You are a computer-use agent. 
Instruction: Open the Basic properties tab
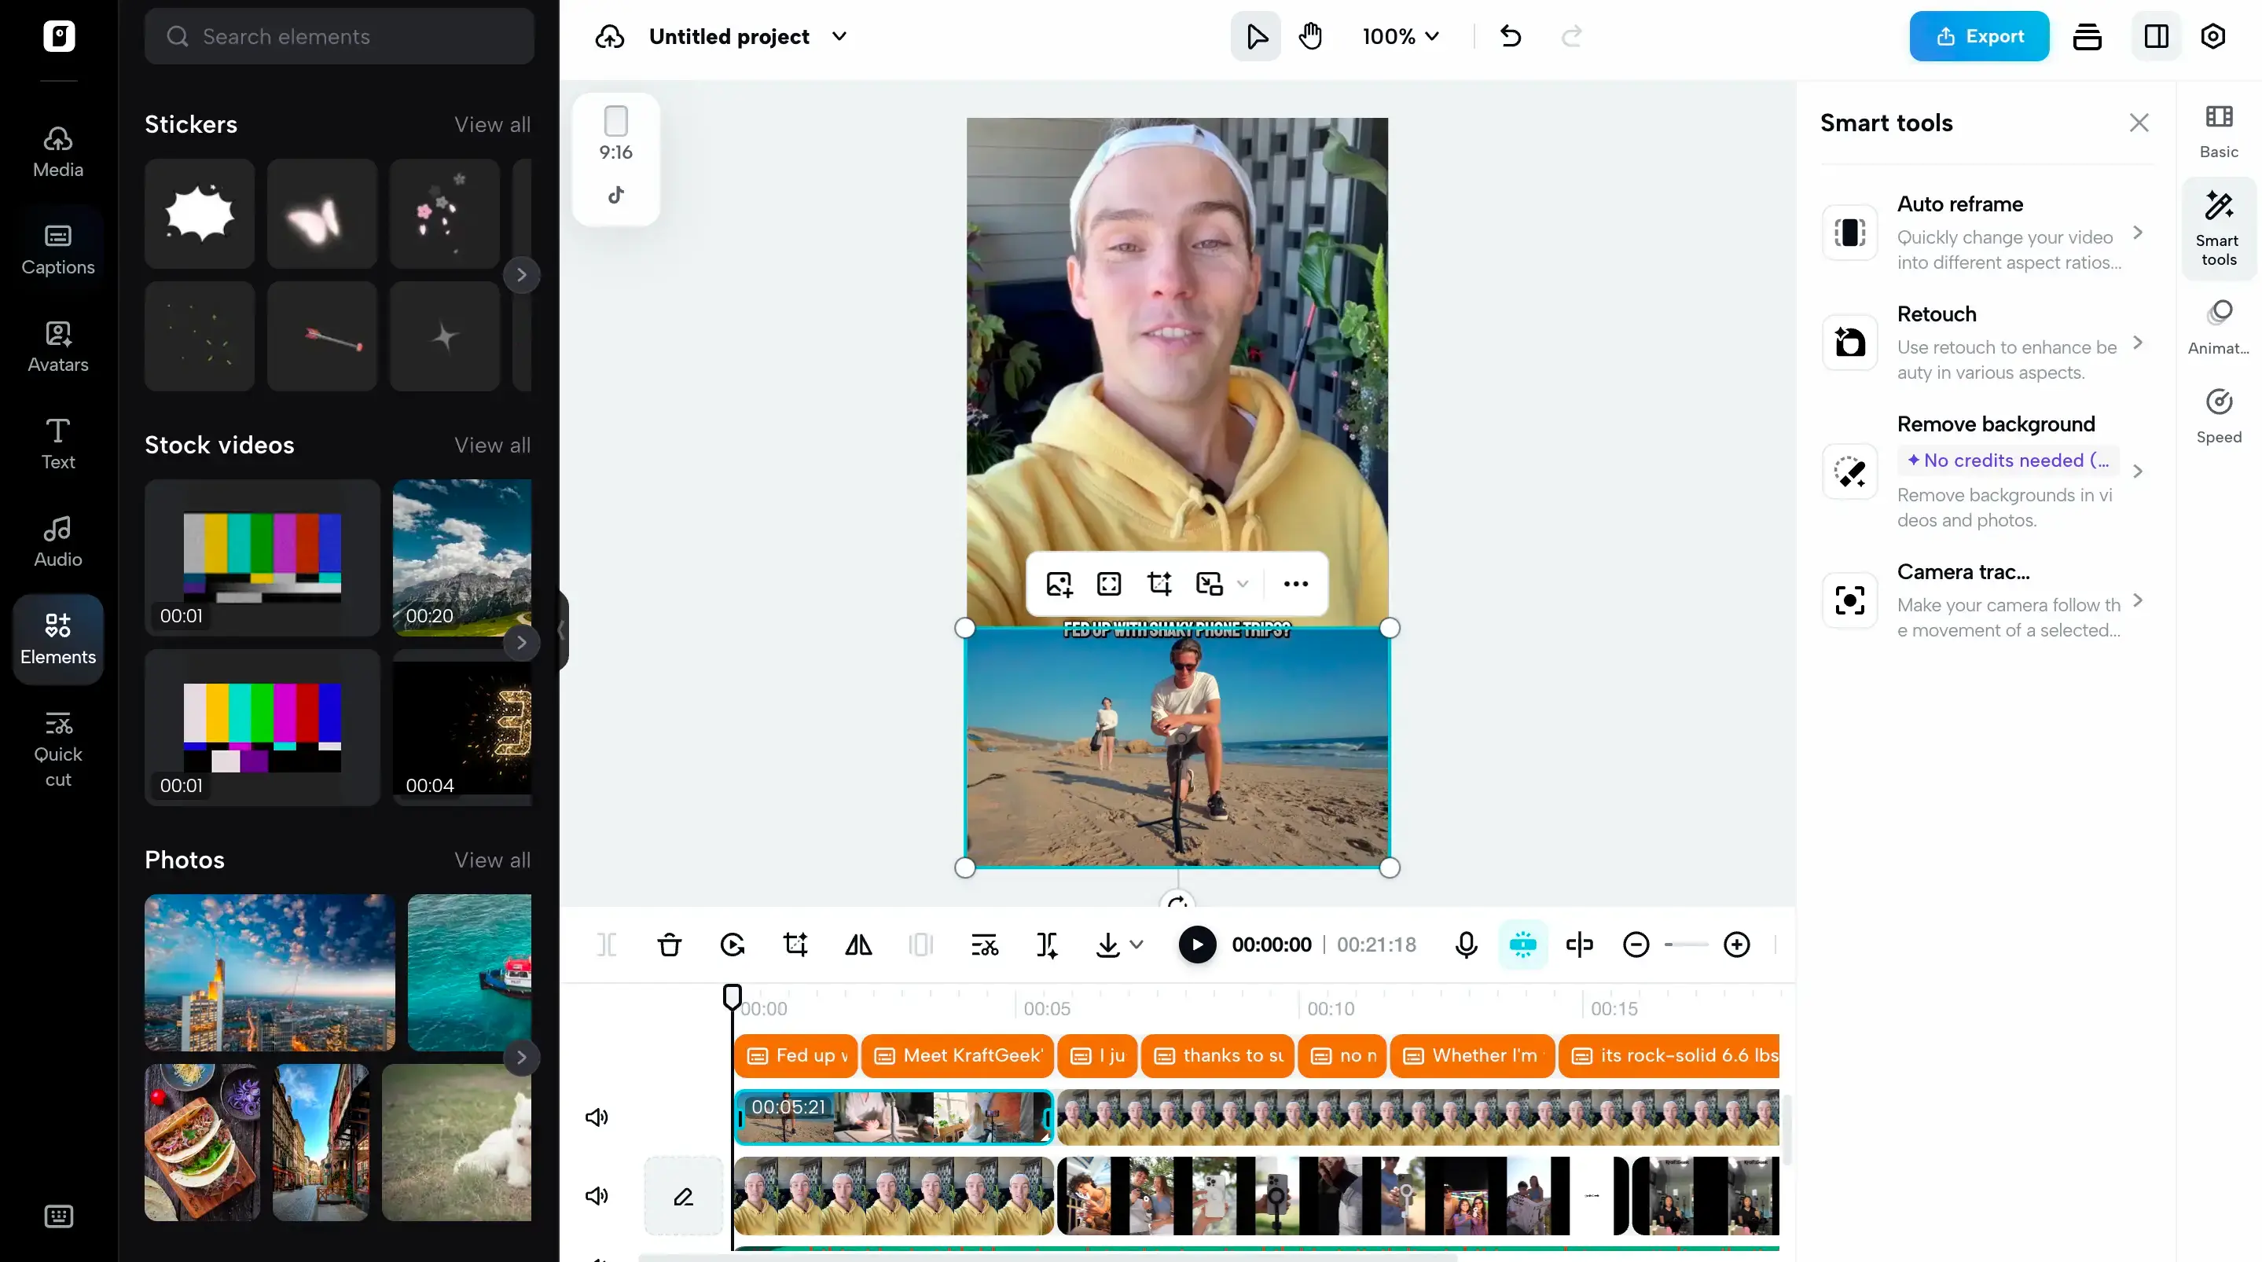(x=2218, y=132)
